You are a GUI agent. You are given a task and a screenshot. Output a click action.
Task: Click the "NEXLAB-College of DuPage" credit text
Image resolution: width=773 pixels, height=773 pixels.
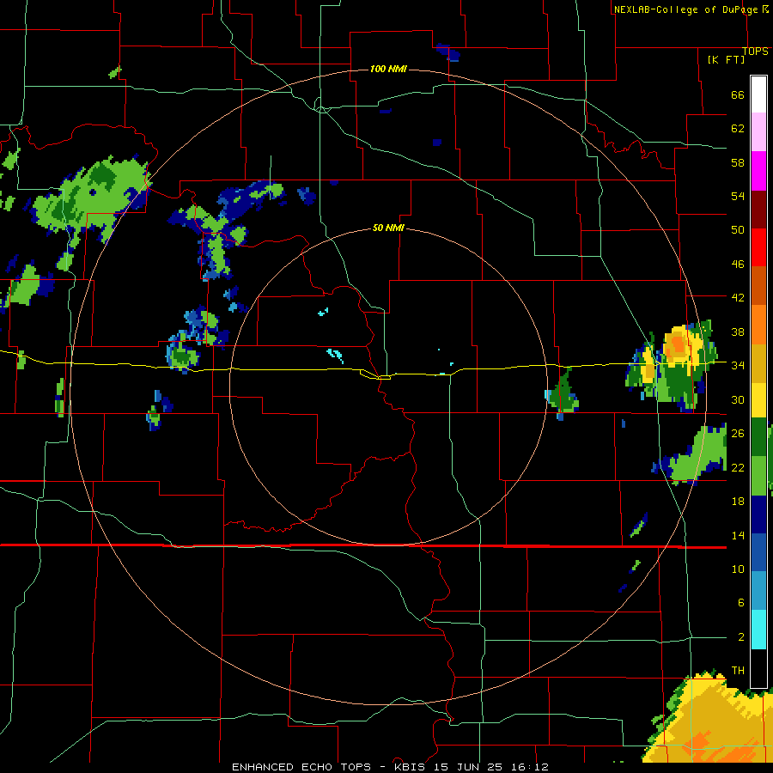coord(687,9)
